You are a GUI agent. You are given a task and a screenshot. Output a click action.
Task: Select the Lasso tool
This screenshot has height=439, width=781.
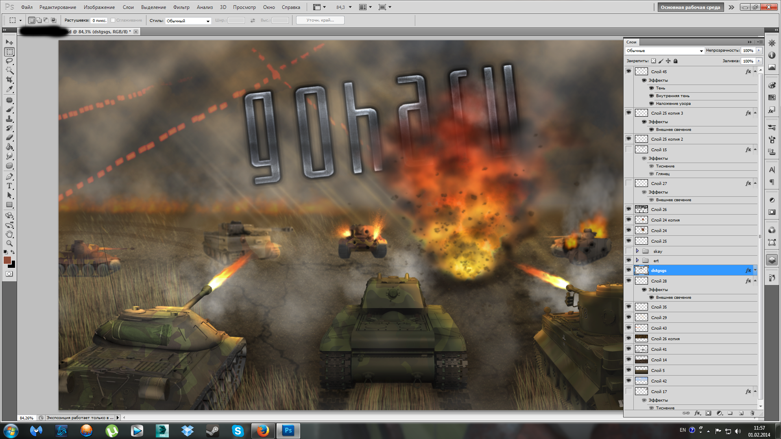[x=9, y=61]
